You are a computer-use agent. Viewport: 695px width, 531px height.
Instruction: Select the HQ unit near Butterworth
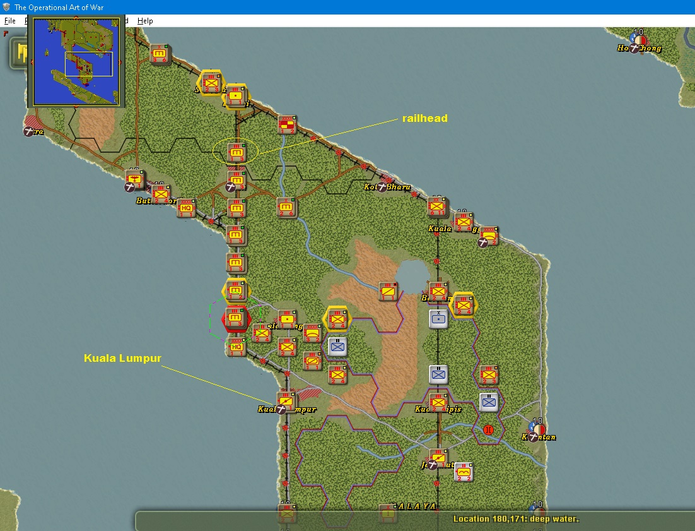coord(186,208)
